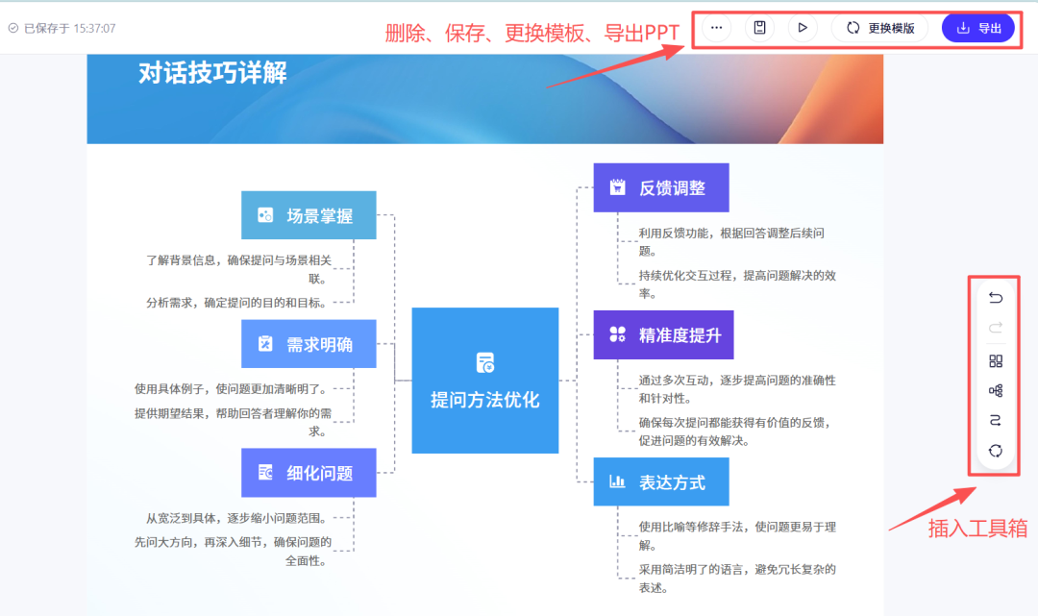Click the undo arrow in side toolbox
Image resolution: width=1038 pixels, height=616 pixels.
(996, 298)
